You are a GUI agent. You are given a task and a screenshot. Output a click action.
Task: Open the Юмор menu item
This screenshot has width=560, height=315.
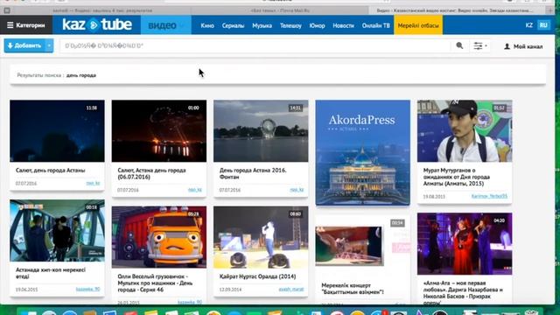[x=317, y=25]
